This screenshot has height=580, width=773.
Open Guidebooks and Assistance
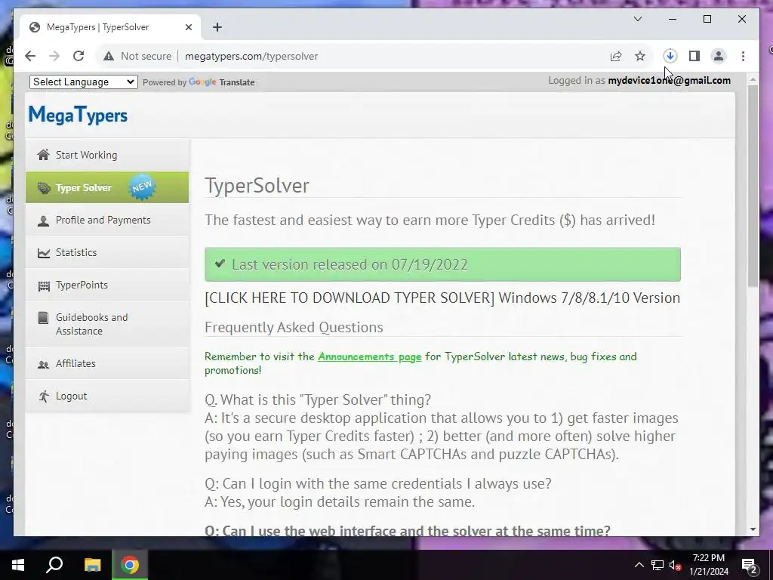click(107, 324)
